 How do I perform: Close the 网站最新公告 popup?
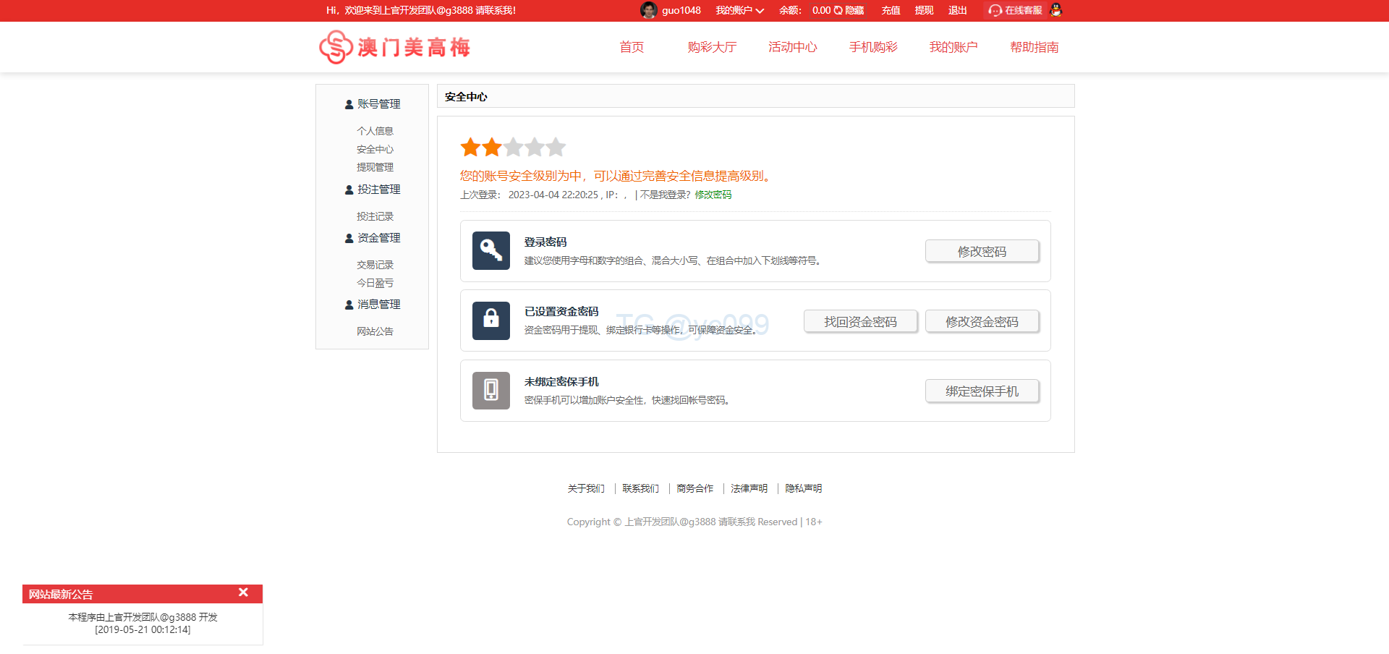pyautogui.click(x=243, y=593)
